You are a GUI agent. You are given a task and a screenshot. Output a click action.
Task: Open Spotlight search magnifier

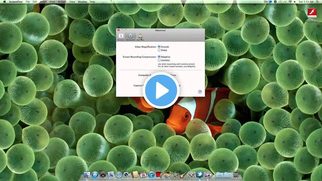point(317,2)
